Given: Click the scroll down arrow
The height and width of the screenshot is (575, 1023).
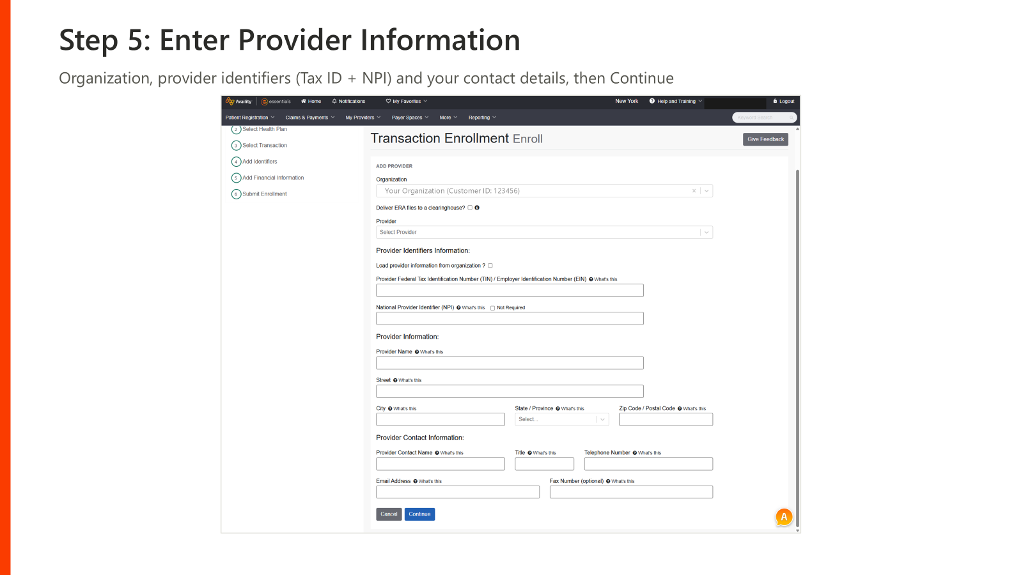Looking at the screenshot, I should coord(797,530).
